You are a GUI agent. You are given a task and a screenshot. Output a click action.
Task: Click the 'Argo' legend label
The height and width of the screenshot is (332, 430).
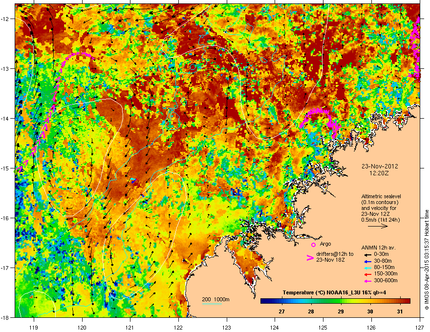point(325,244)
